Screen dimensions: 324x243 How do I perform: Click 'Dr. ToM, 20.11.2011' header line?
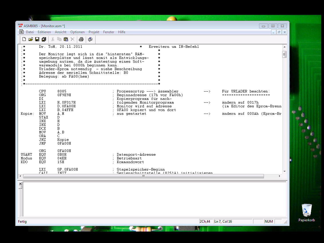pos(61,47)
